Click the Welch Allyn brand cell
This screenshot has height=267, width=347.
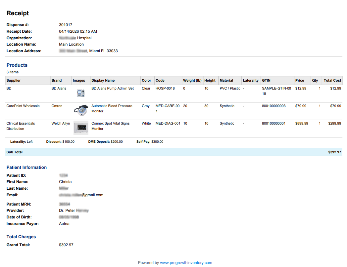coord(61,123)
